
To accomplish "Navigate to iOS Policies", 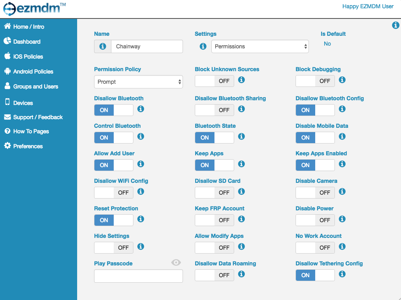I will [x=24, y=57].
